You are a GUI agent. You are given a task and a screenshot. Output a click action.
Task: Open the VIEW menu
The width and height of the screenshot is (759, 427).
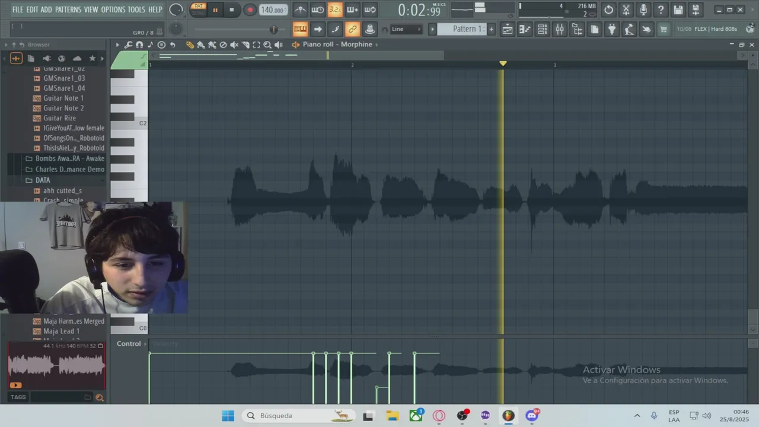coord(91,9)
